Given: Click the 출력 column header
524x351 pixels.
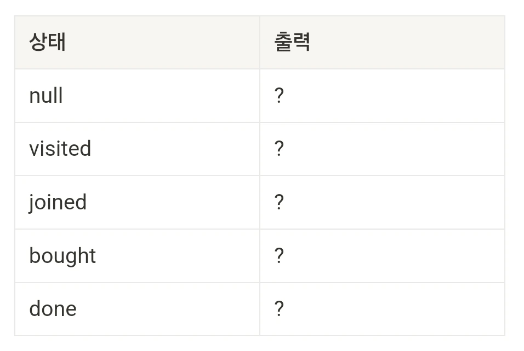Looking at the screenshot, I should (x=292, y=42).
